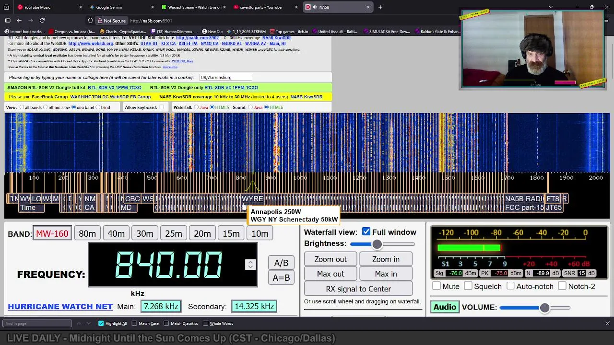Viewport: 614px width, 345px height.
Task: Close the YouTube Music tab
Action: coord(80,7)
